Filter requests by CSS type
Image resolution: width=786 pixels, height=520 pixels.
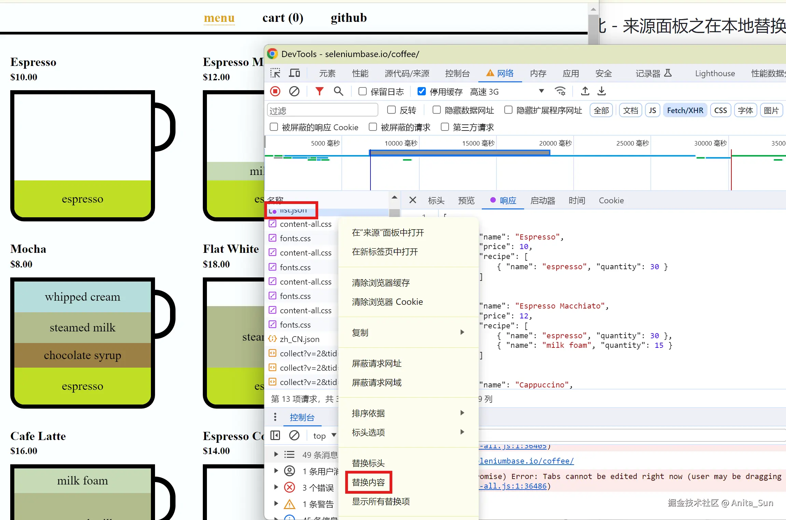[720, 110]
